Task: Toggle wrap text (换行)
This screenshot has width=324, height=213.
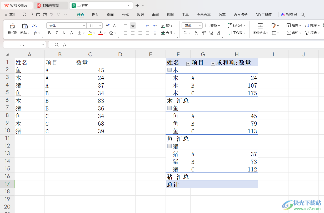Action: tap(166, 26)
